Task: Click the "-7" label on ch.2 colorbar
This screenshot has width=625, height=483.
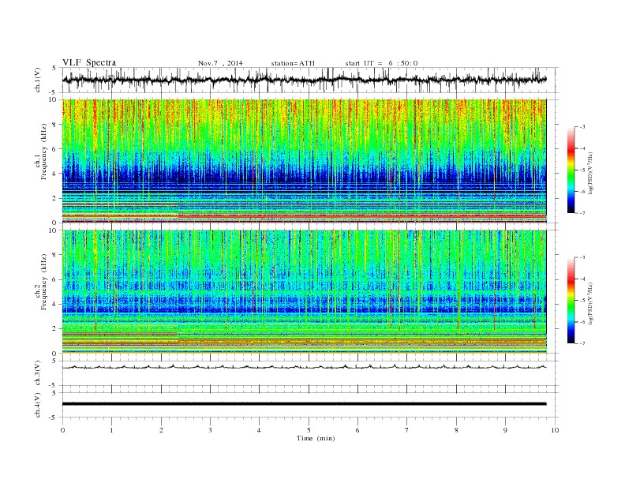Action: [x=582, y=343]
